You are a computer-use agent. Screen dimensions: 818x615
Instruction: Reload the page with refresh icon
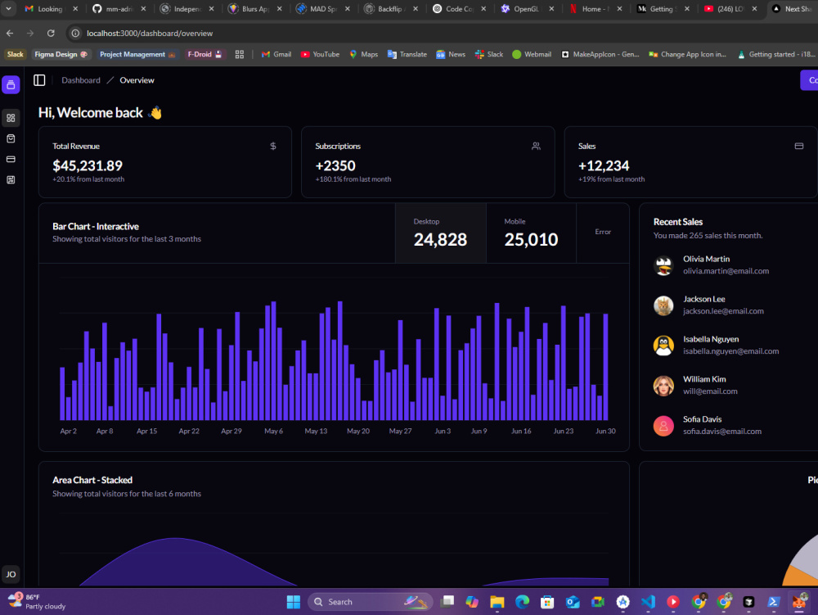coord(51,33)
